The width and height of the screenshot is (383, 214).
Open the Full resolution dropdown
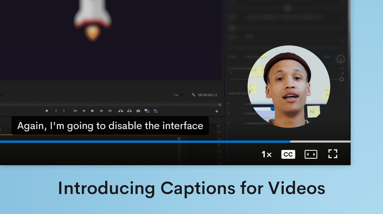pyautogui.click(x=180, y=95)
